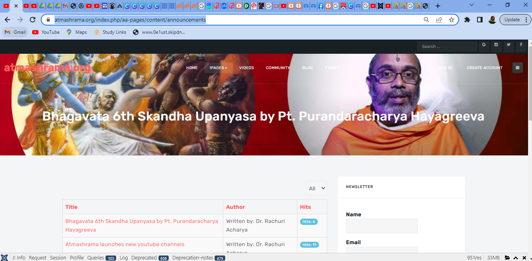Sort the table by Author
Viewport: 532px width, 261px height.
(235, 207)
